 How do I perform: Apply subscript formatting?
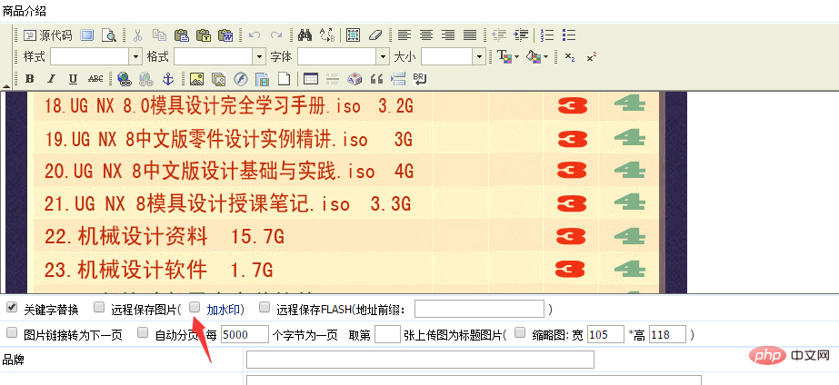570,57
